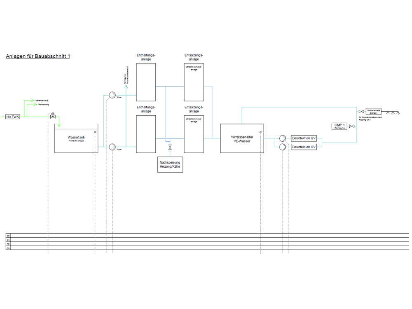Select the lower "Enthärtungsanlage" title
The height and width of the screenshot is (309, 412).
pyautogui.click(x=146, y=109)
